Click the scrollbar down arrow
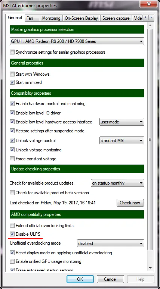This screenshot has width=160, height=289. pyautogui.click(x=150, y=268)
